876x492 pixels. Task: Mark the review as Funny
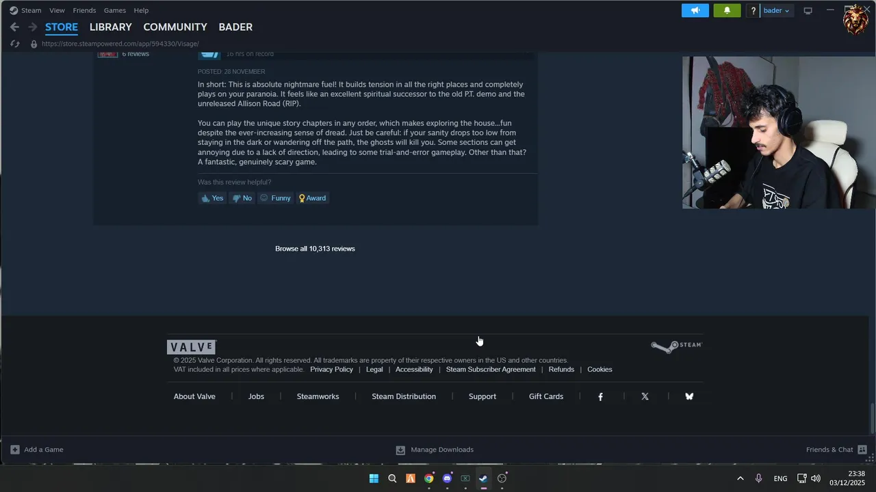(275, 198)
